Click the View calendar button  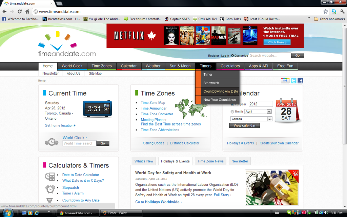[245, 125]
